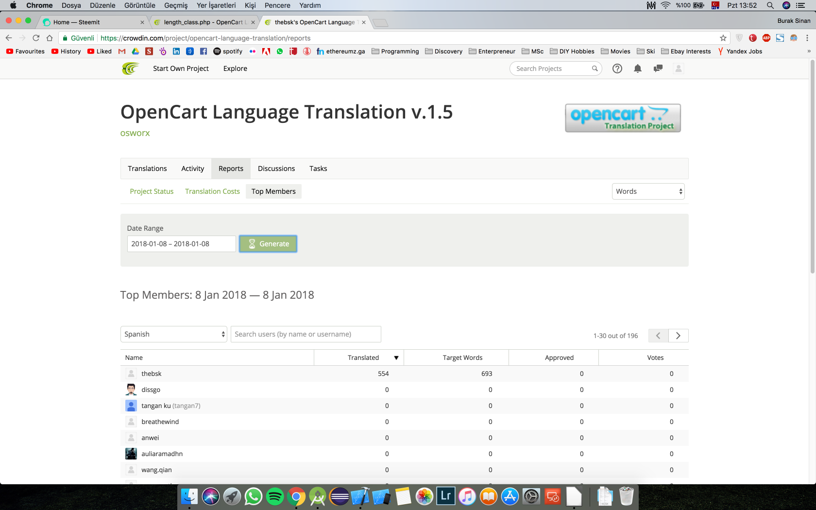Open App Store from the dock
Image resolution: width=816 pixels, height=510 pixels.
tap(510, 496)
